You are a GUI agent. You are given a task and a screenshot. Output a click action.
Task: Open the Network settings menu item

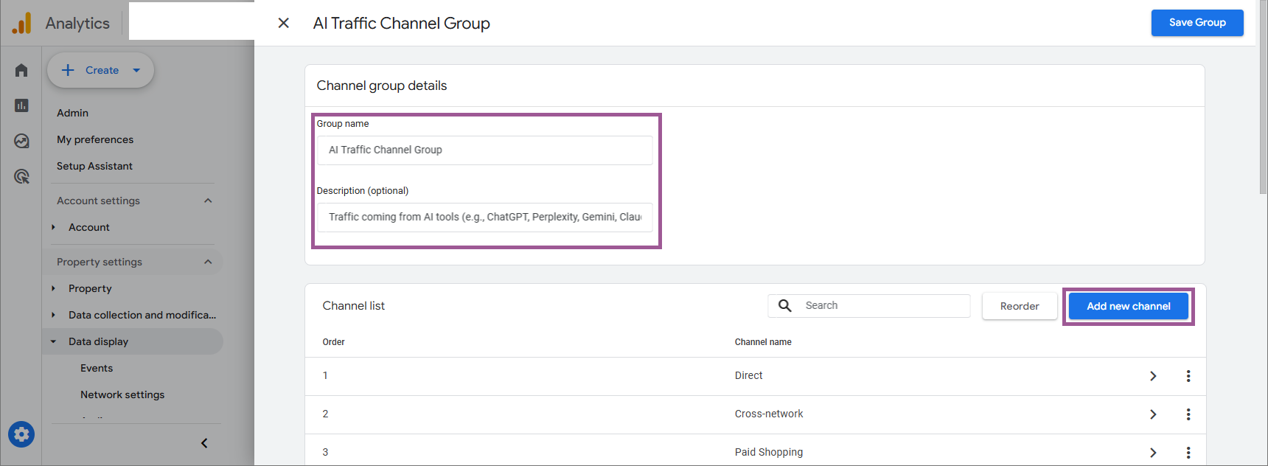point(122,394)
